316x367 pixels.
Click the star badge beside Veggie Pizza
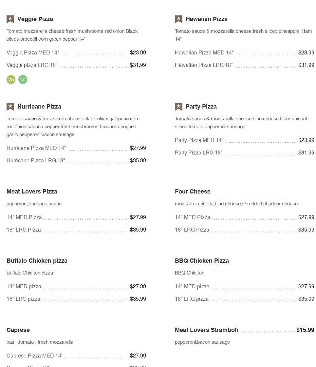click(10, 19)
